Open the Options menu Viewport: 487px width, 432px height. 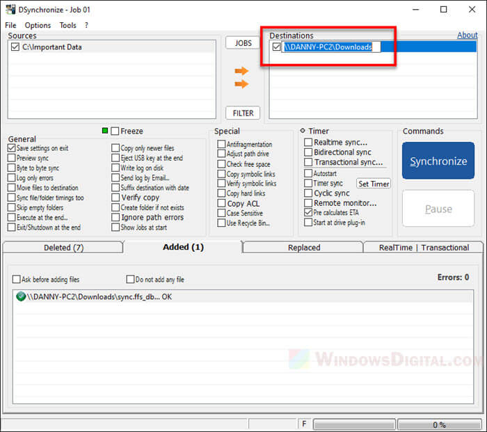38,25
